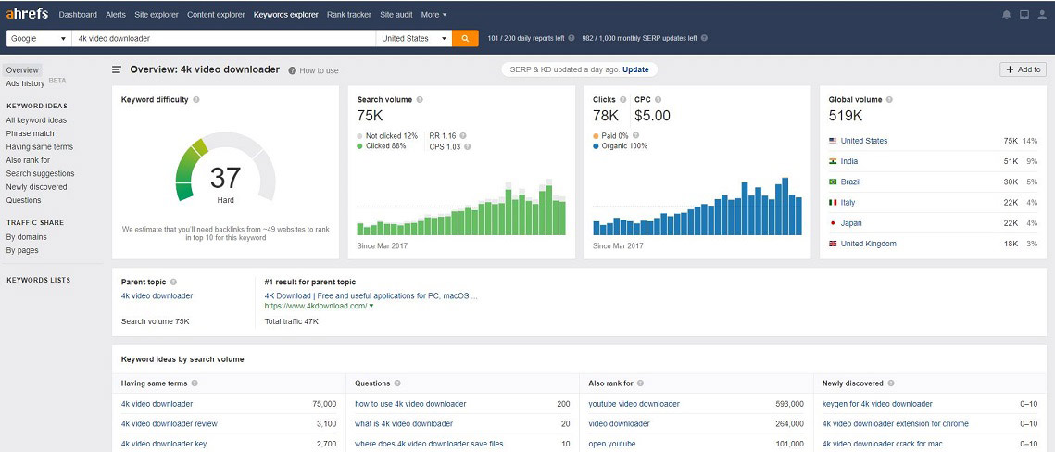Screen dimensions: 1055x452
Task: Open the monitor icon in top bar
Action: tap(1024, 15)
